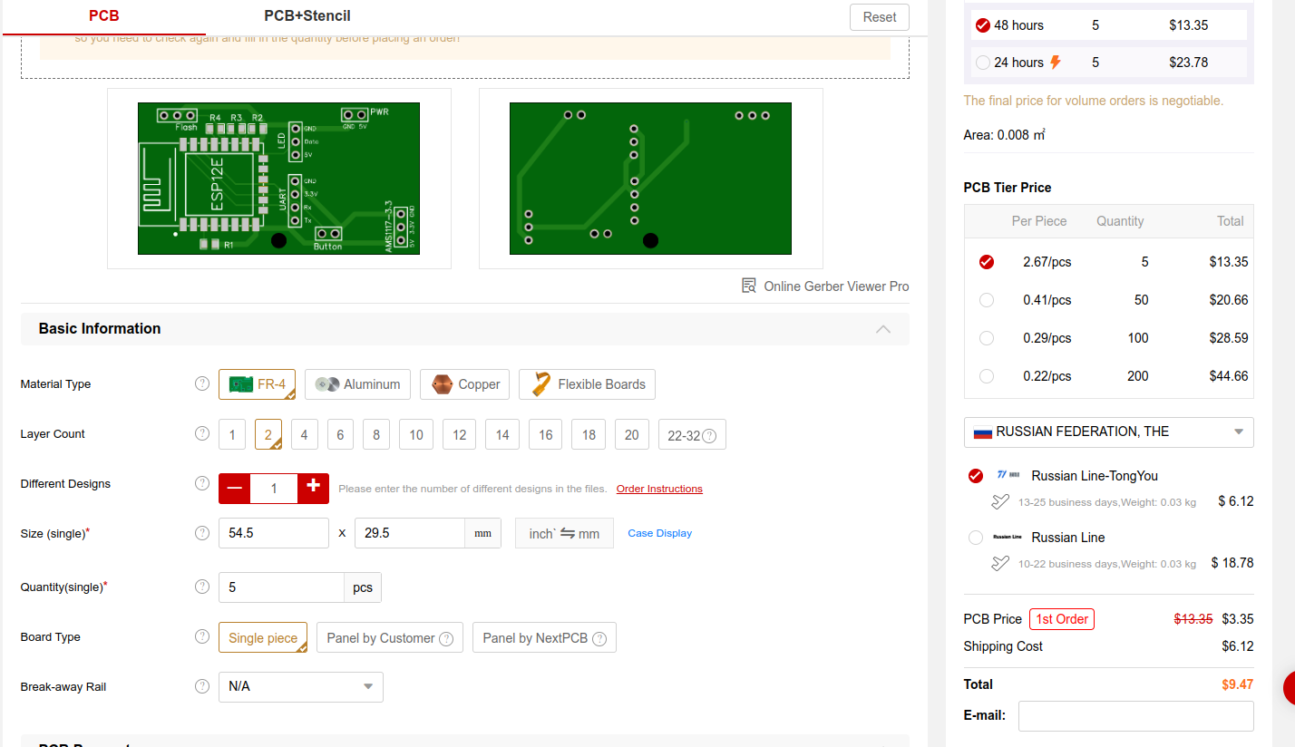1295x747 pixels.
Task: Open the Size (single) help icon
Action: click(202, 533)
